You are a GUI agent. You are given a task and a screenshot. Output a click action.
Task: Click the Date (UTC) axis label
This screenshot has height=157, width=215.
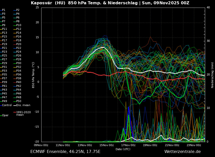point(123,149)
